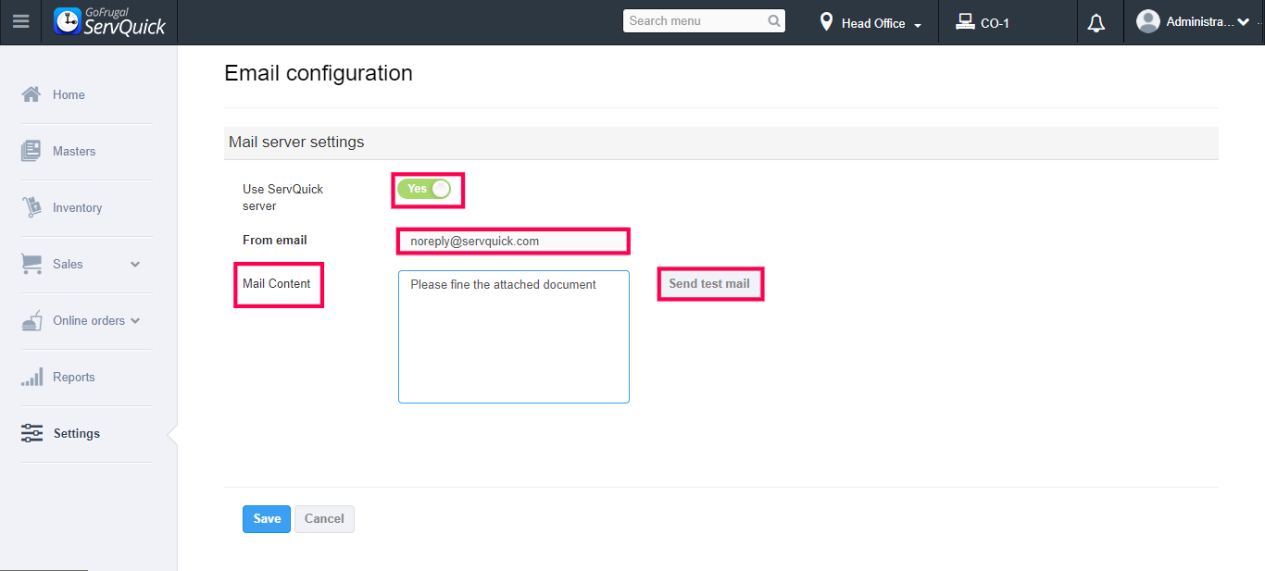The height and width of the screenshot is (571, 1265).
Task: Expand the Online orders submenu
Action: click(x=135, y=320)
